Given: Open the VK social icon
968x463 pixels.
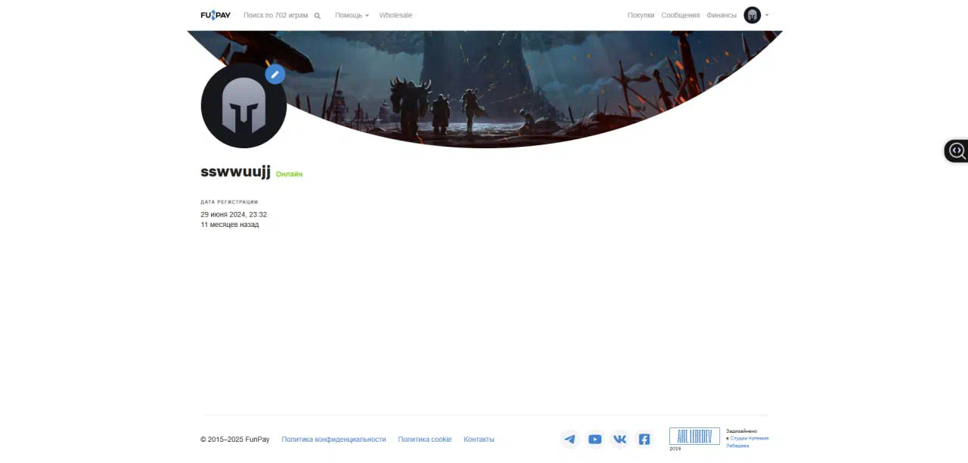Looking at the screenshot, I should [619, 440].
